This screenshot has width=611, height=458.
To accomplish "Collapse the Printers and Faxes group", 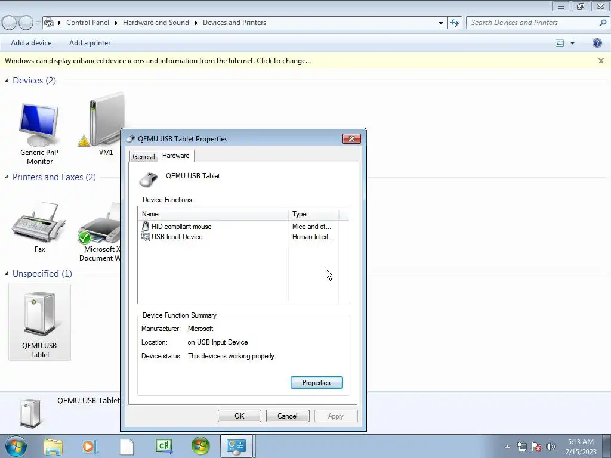I will click(x=6, y=177).
